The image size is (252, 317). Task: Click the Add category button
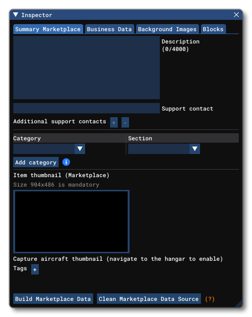point(36,162)
